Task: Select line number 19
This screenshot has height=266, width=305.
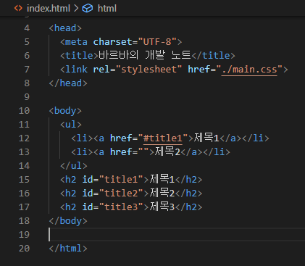Action: tap(24, 235)
